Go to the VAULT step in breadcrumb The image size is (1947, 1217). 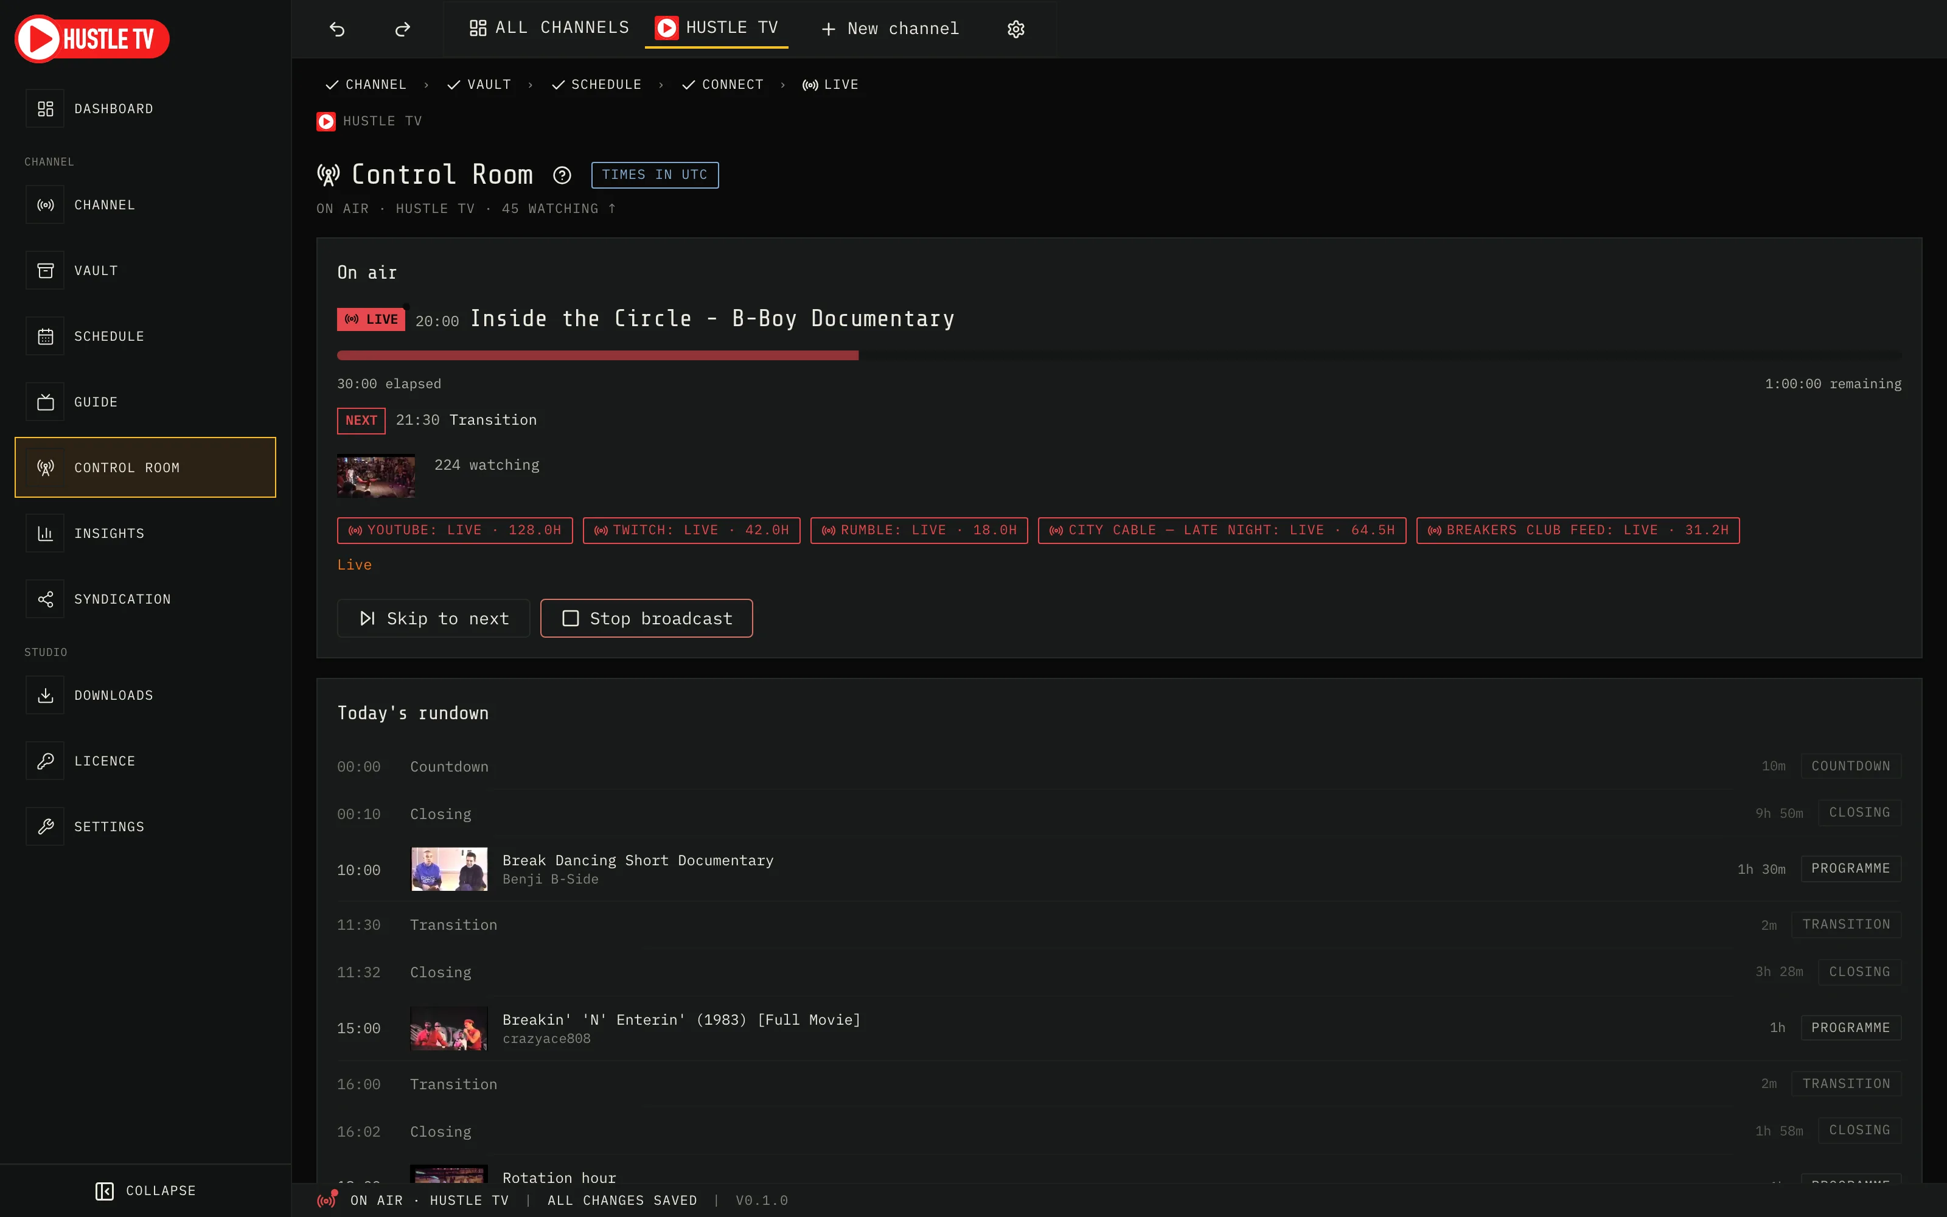pos(479,85)
